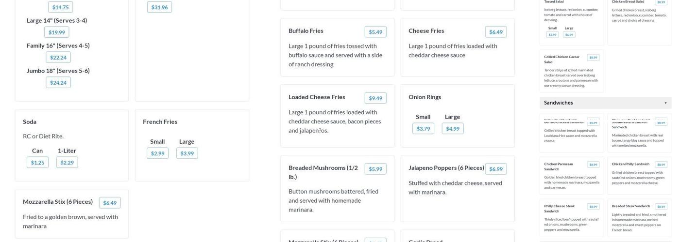Choose Loaded Cheese Fries $9.49 price
The width and height of the screenshot is (680, 242).
[x=375, y=98]
